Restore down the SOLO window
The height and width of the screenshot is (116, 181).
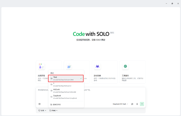[172, 4]
